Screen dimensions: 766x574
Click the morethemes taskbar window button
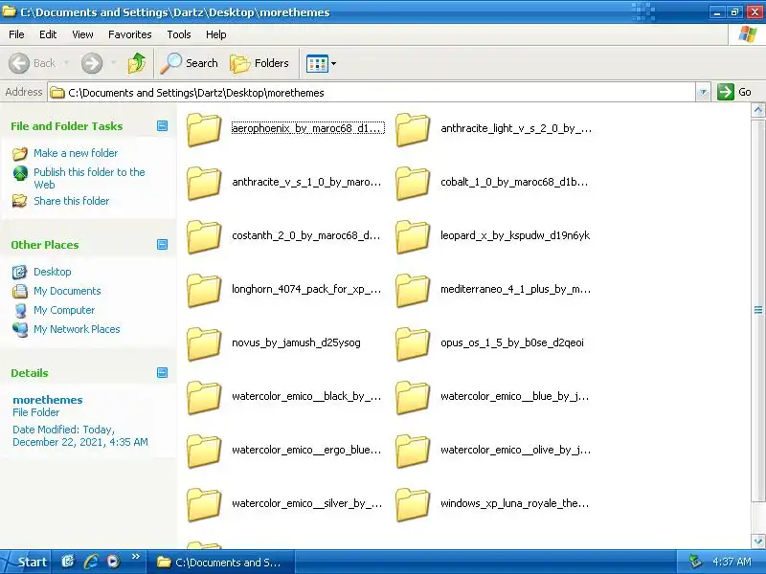pyautogui.click(x=220, y=563)
